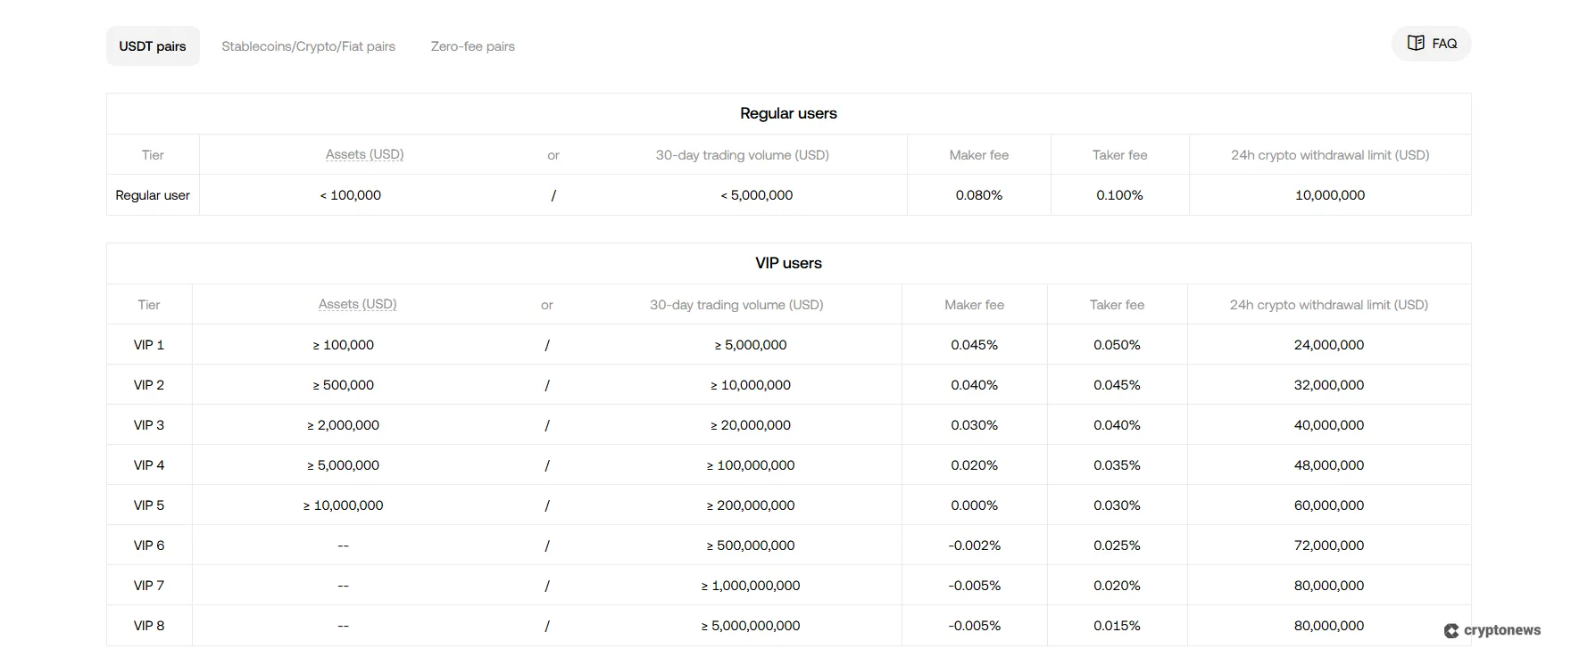Viewport: 1571px width, 665px height.
Task: Click the 80,000,000 withdrawal limit for VIP 7
Action: pyautogui.click(x=1329, y=586)
